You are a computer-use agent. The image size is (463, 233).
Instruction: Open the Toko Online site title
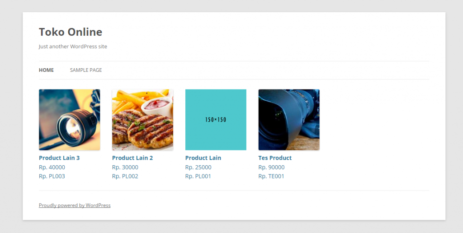71,32
